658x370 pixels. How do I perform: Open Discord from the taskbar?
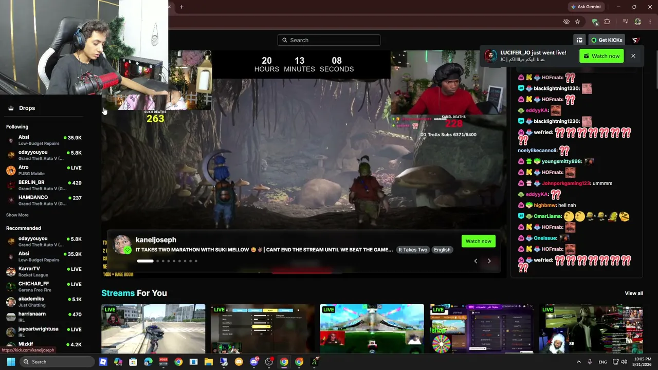254,362
